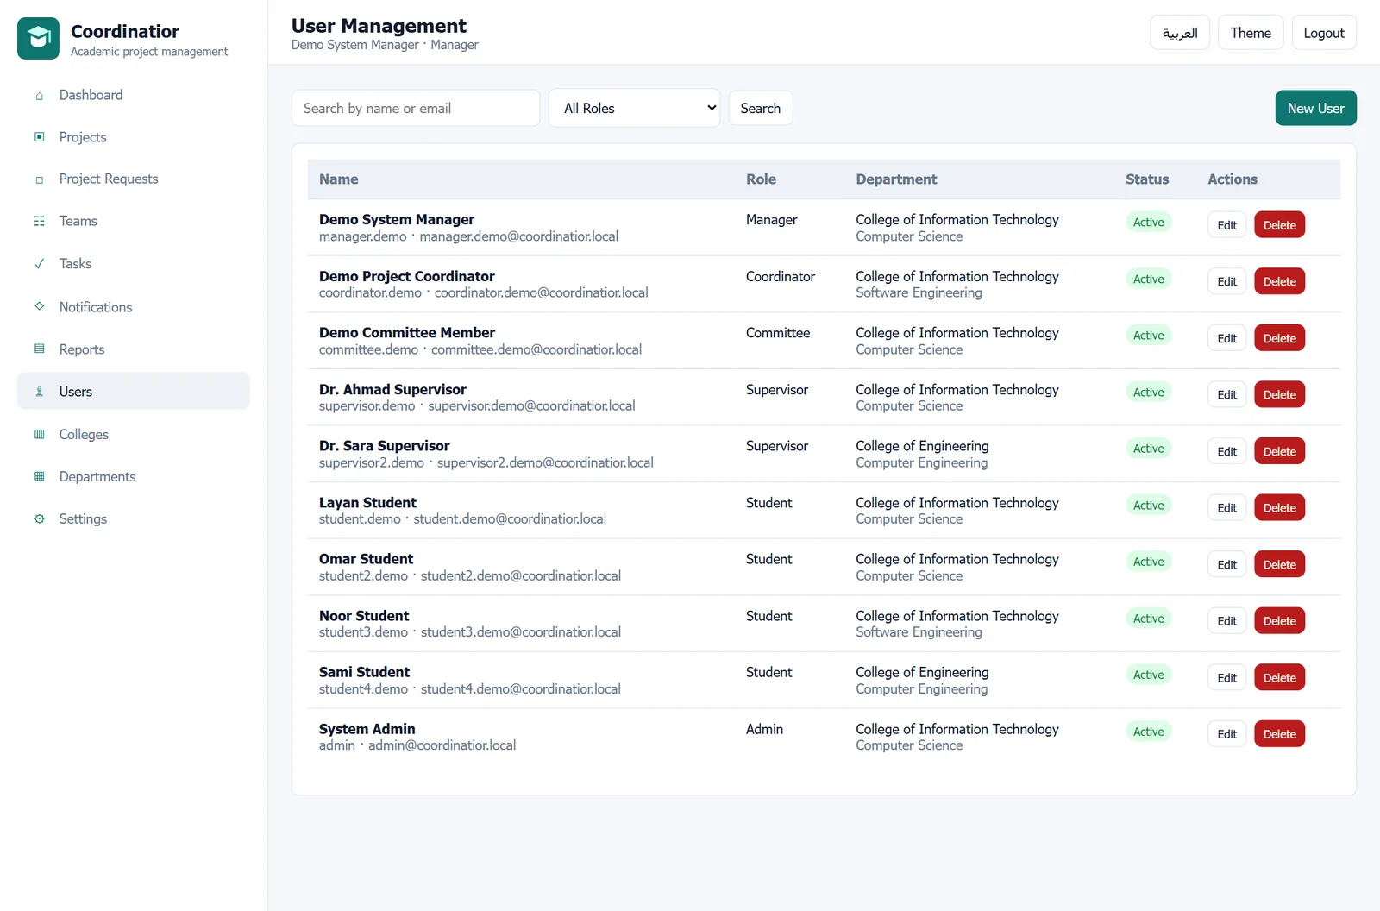Click the New User button
Viewport: 1380px width, 911px height.
coord(1315,108)
